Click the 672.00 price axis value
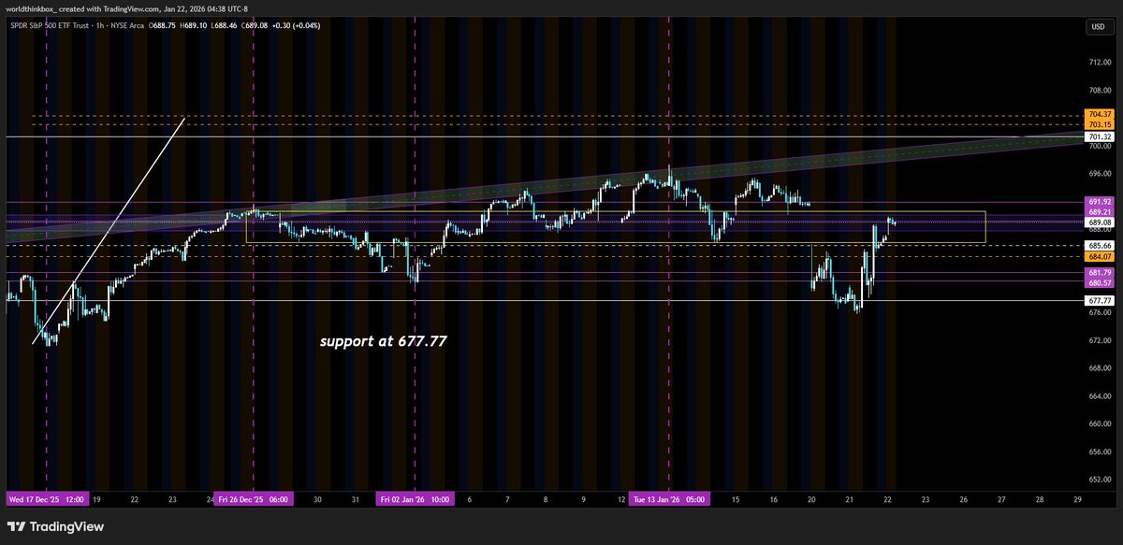 (x=1099, y=340)
